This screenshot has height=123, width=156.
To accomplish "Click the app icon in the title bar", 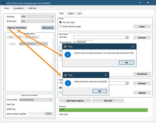I will click(x=3, y=3).
